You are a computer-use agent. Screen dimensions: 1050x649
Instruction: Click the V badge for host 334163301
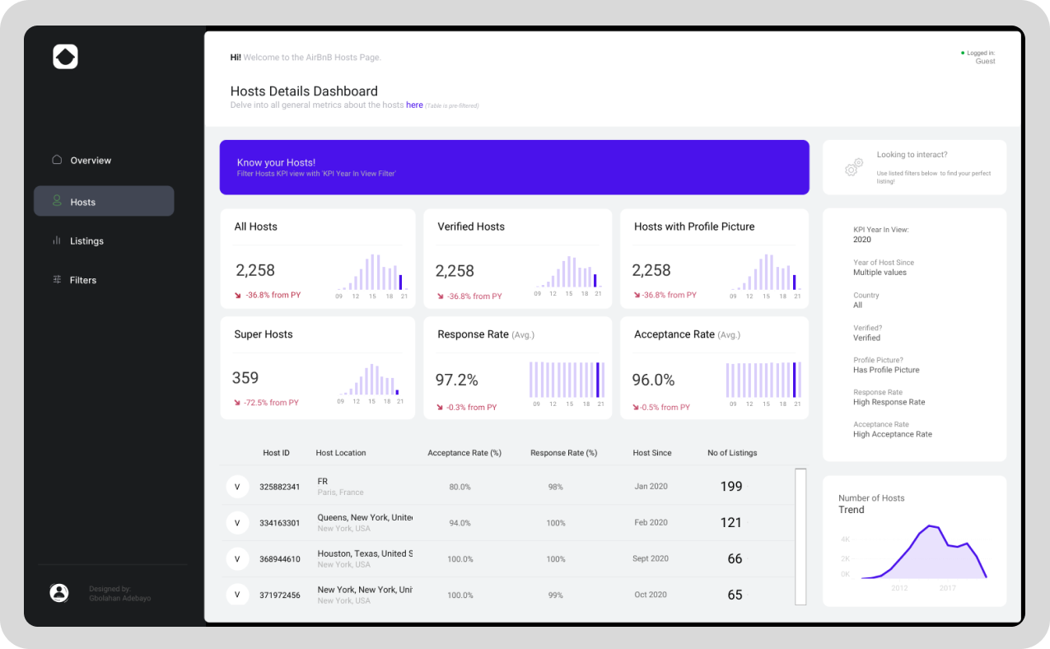coord(237,523)
